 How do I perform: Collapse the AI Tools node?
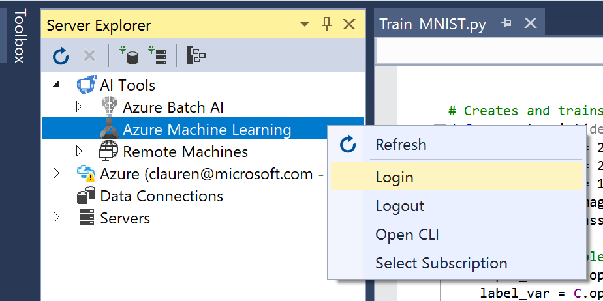[56, 84]
